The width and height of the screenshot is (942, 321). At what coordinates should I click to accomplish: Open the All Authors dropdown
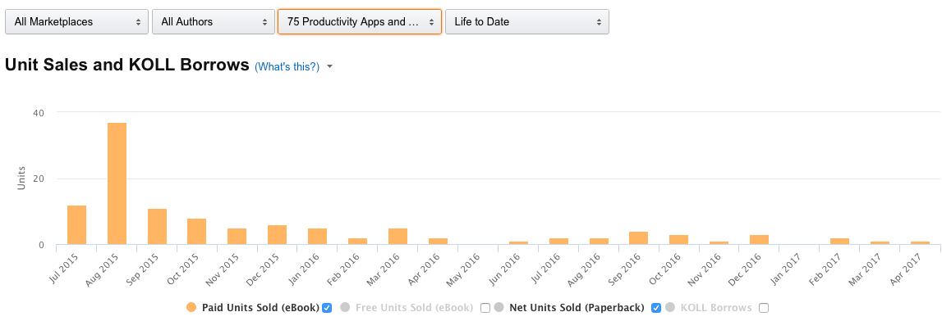[x=214, y=21]
